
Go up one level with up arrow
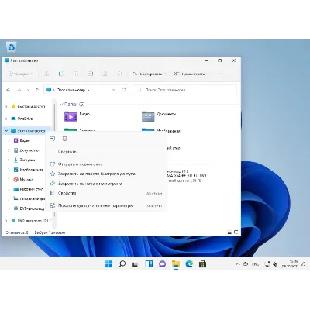click(x=37, y=90)
